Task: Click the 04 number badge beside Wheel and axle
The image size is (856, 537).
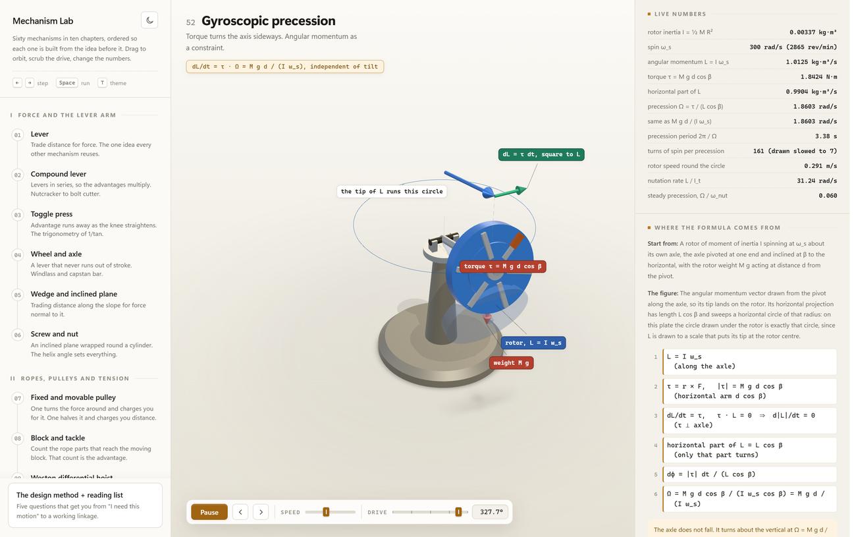Action: 18,255
